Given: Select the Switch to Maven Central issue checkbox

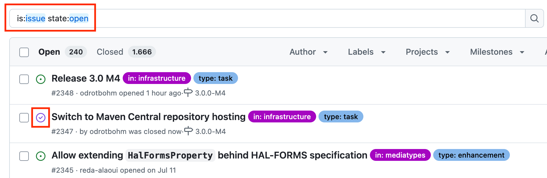Looking at the screenshot, I should 24,118.
